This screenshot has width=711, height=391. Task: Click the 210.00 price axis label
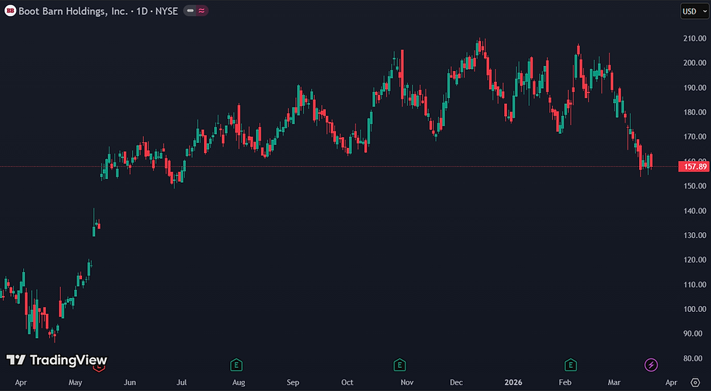click(x=695, y=38)
